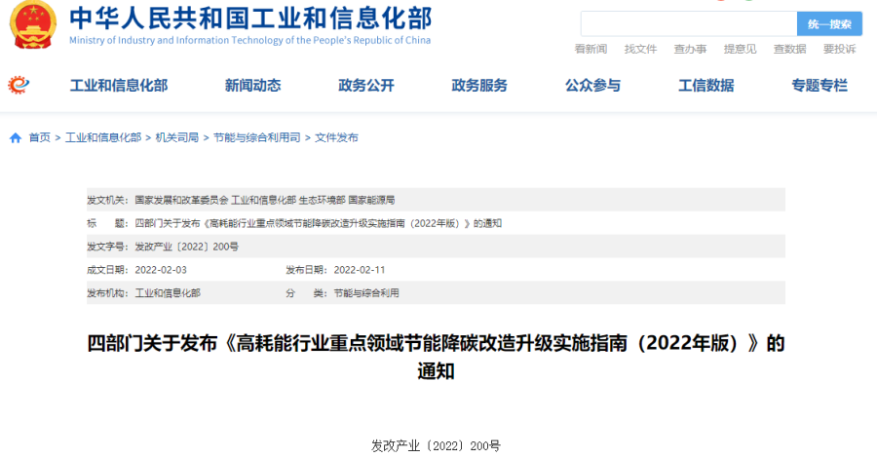Viewport: 877px width, 458px height.
Task: Click 文件发布 breadcrumb link
Action: coord(336,137)
